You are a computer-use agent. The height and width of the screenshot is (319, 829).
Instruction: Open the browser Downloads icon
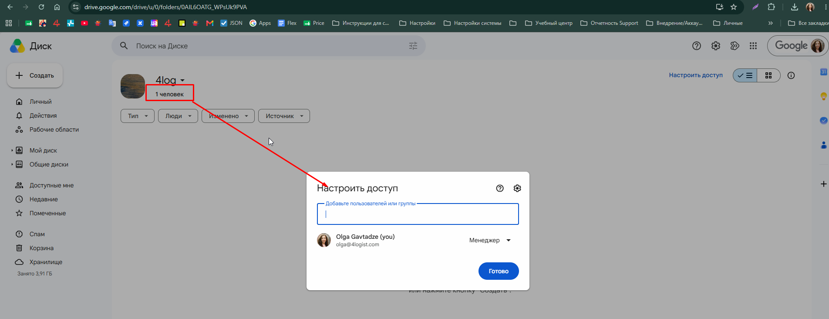point(795,7)
